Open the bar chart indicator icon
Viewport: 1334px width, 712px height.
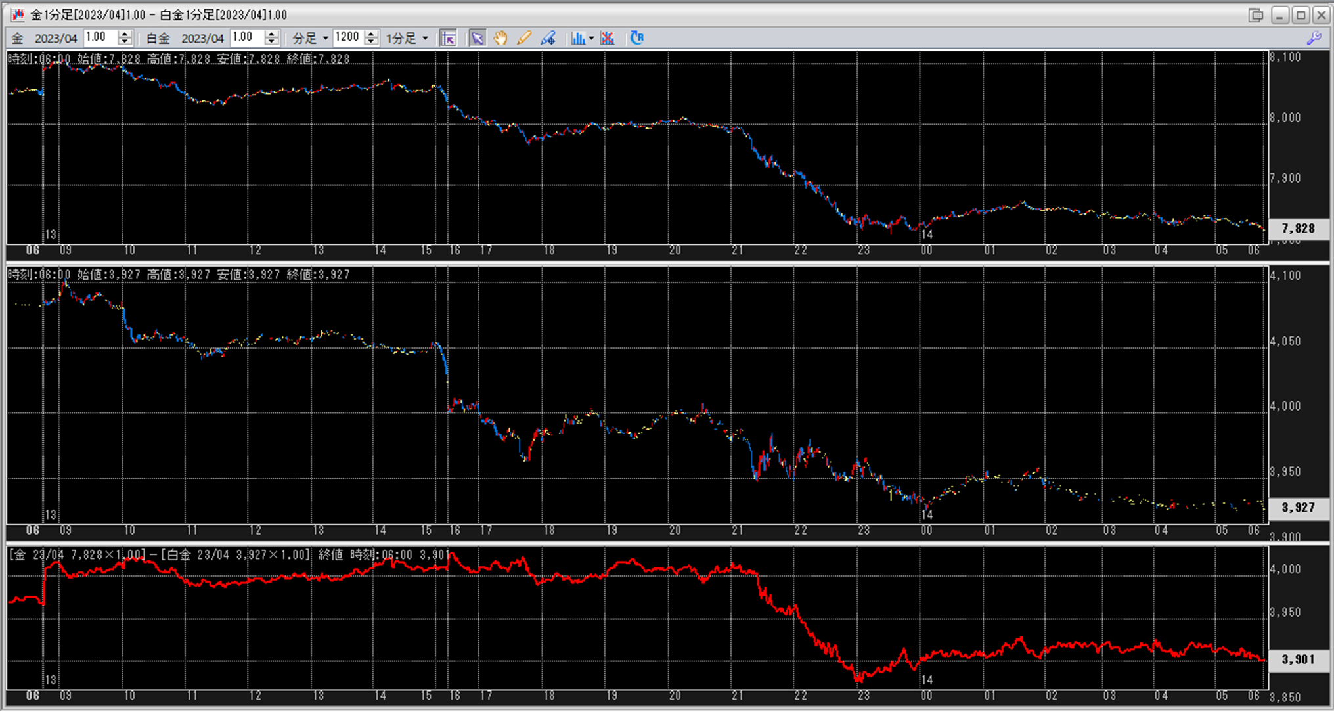(577, 38)
